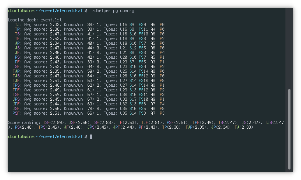Click the 'SF:' row label

tap(18, 67)
